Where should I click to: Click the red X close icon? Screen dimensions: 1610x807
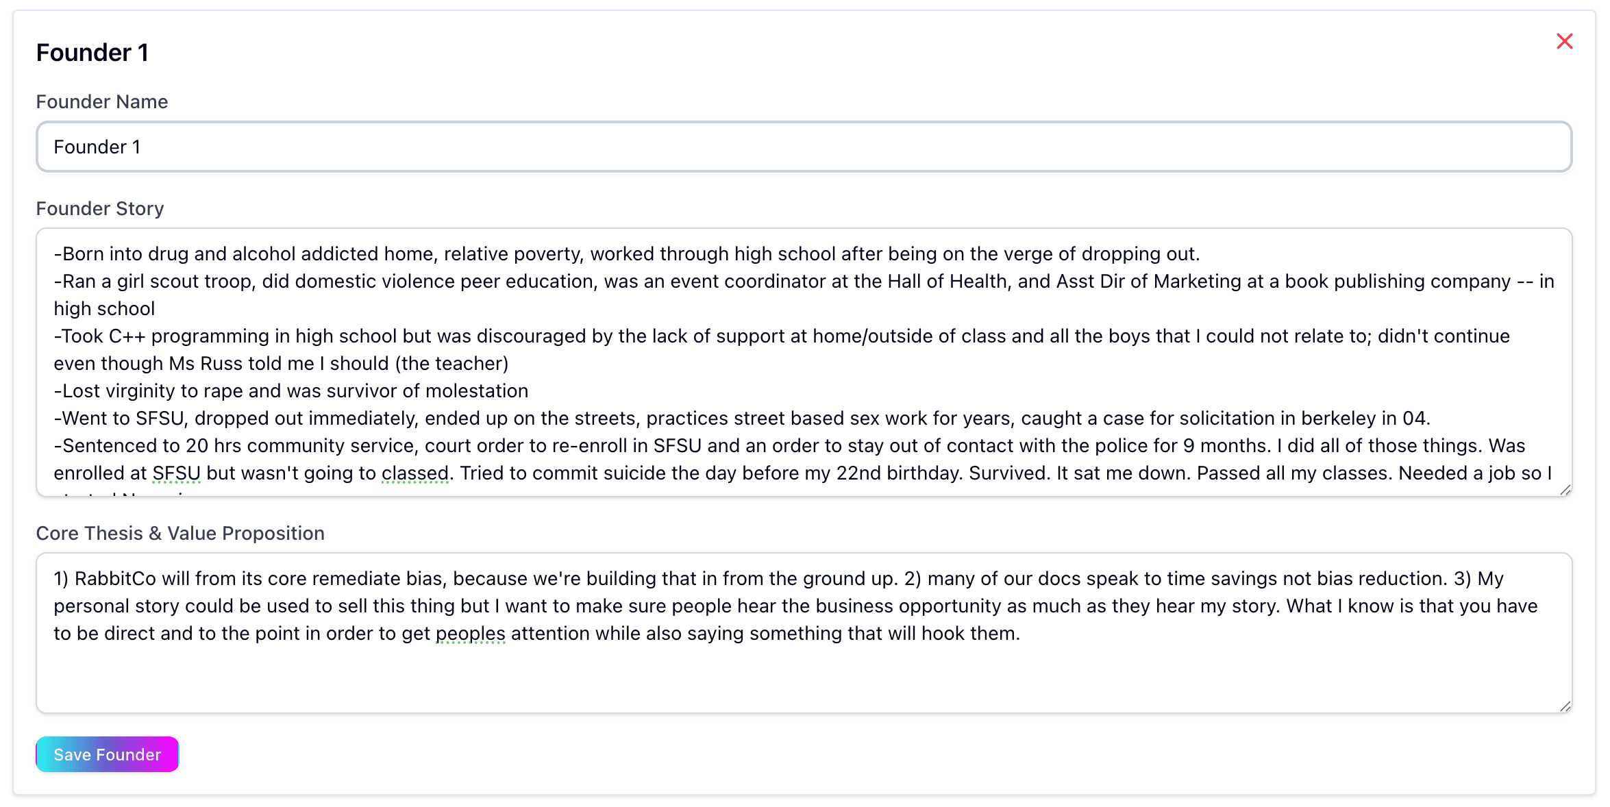[x=1565, y=41]
